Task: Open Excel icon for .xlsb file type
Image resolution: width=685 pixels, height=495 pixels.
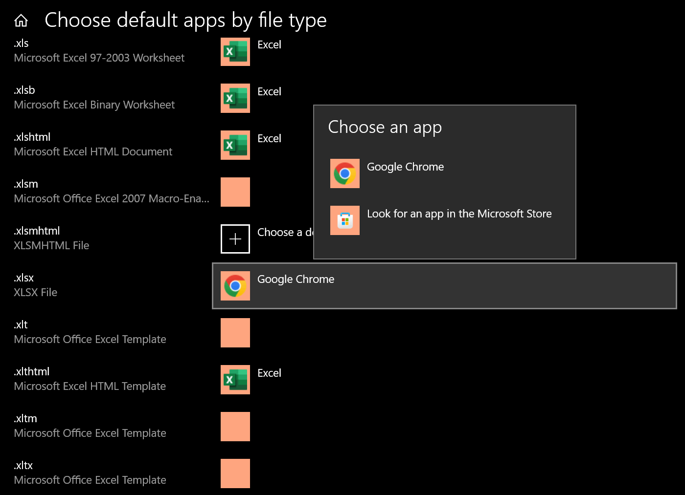Action: point(235,98)
